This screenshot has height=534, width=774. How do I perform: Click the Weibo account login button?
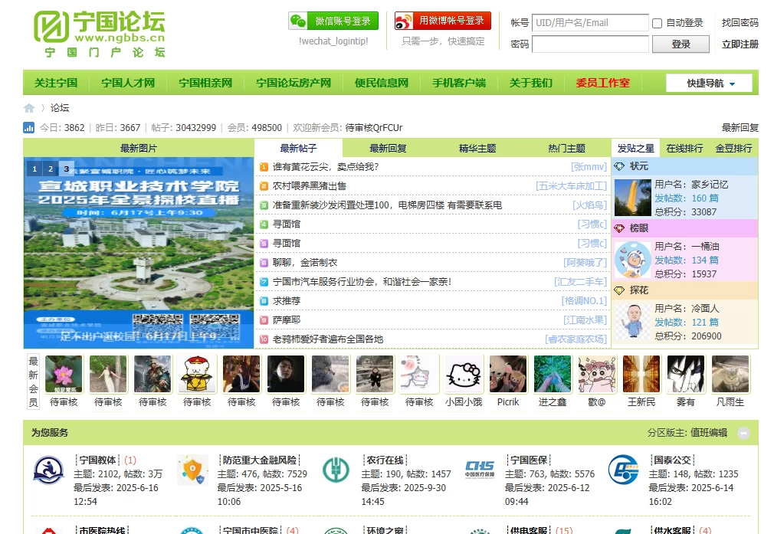[x=442, y=21]
